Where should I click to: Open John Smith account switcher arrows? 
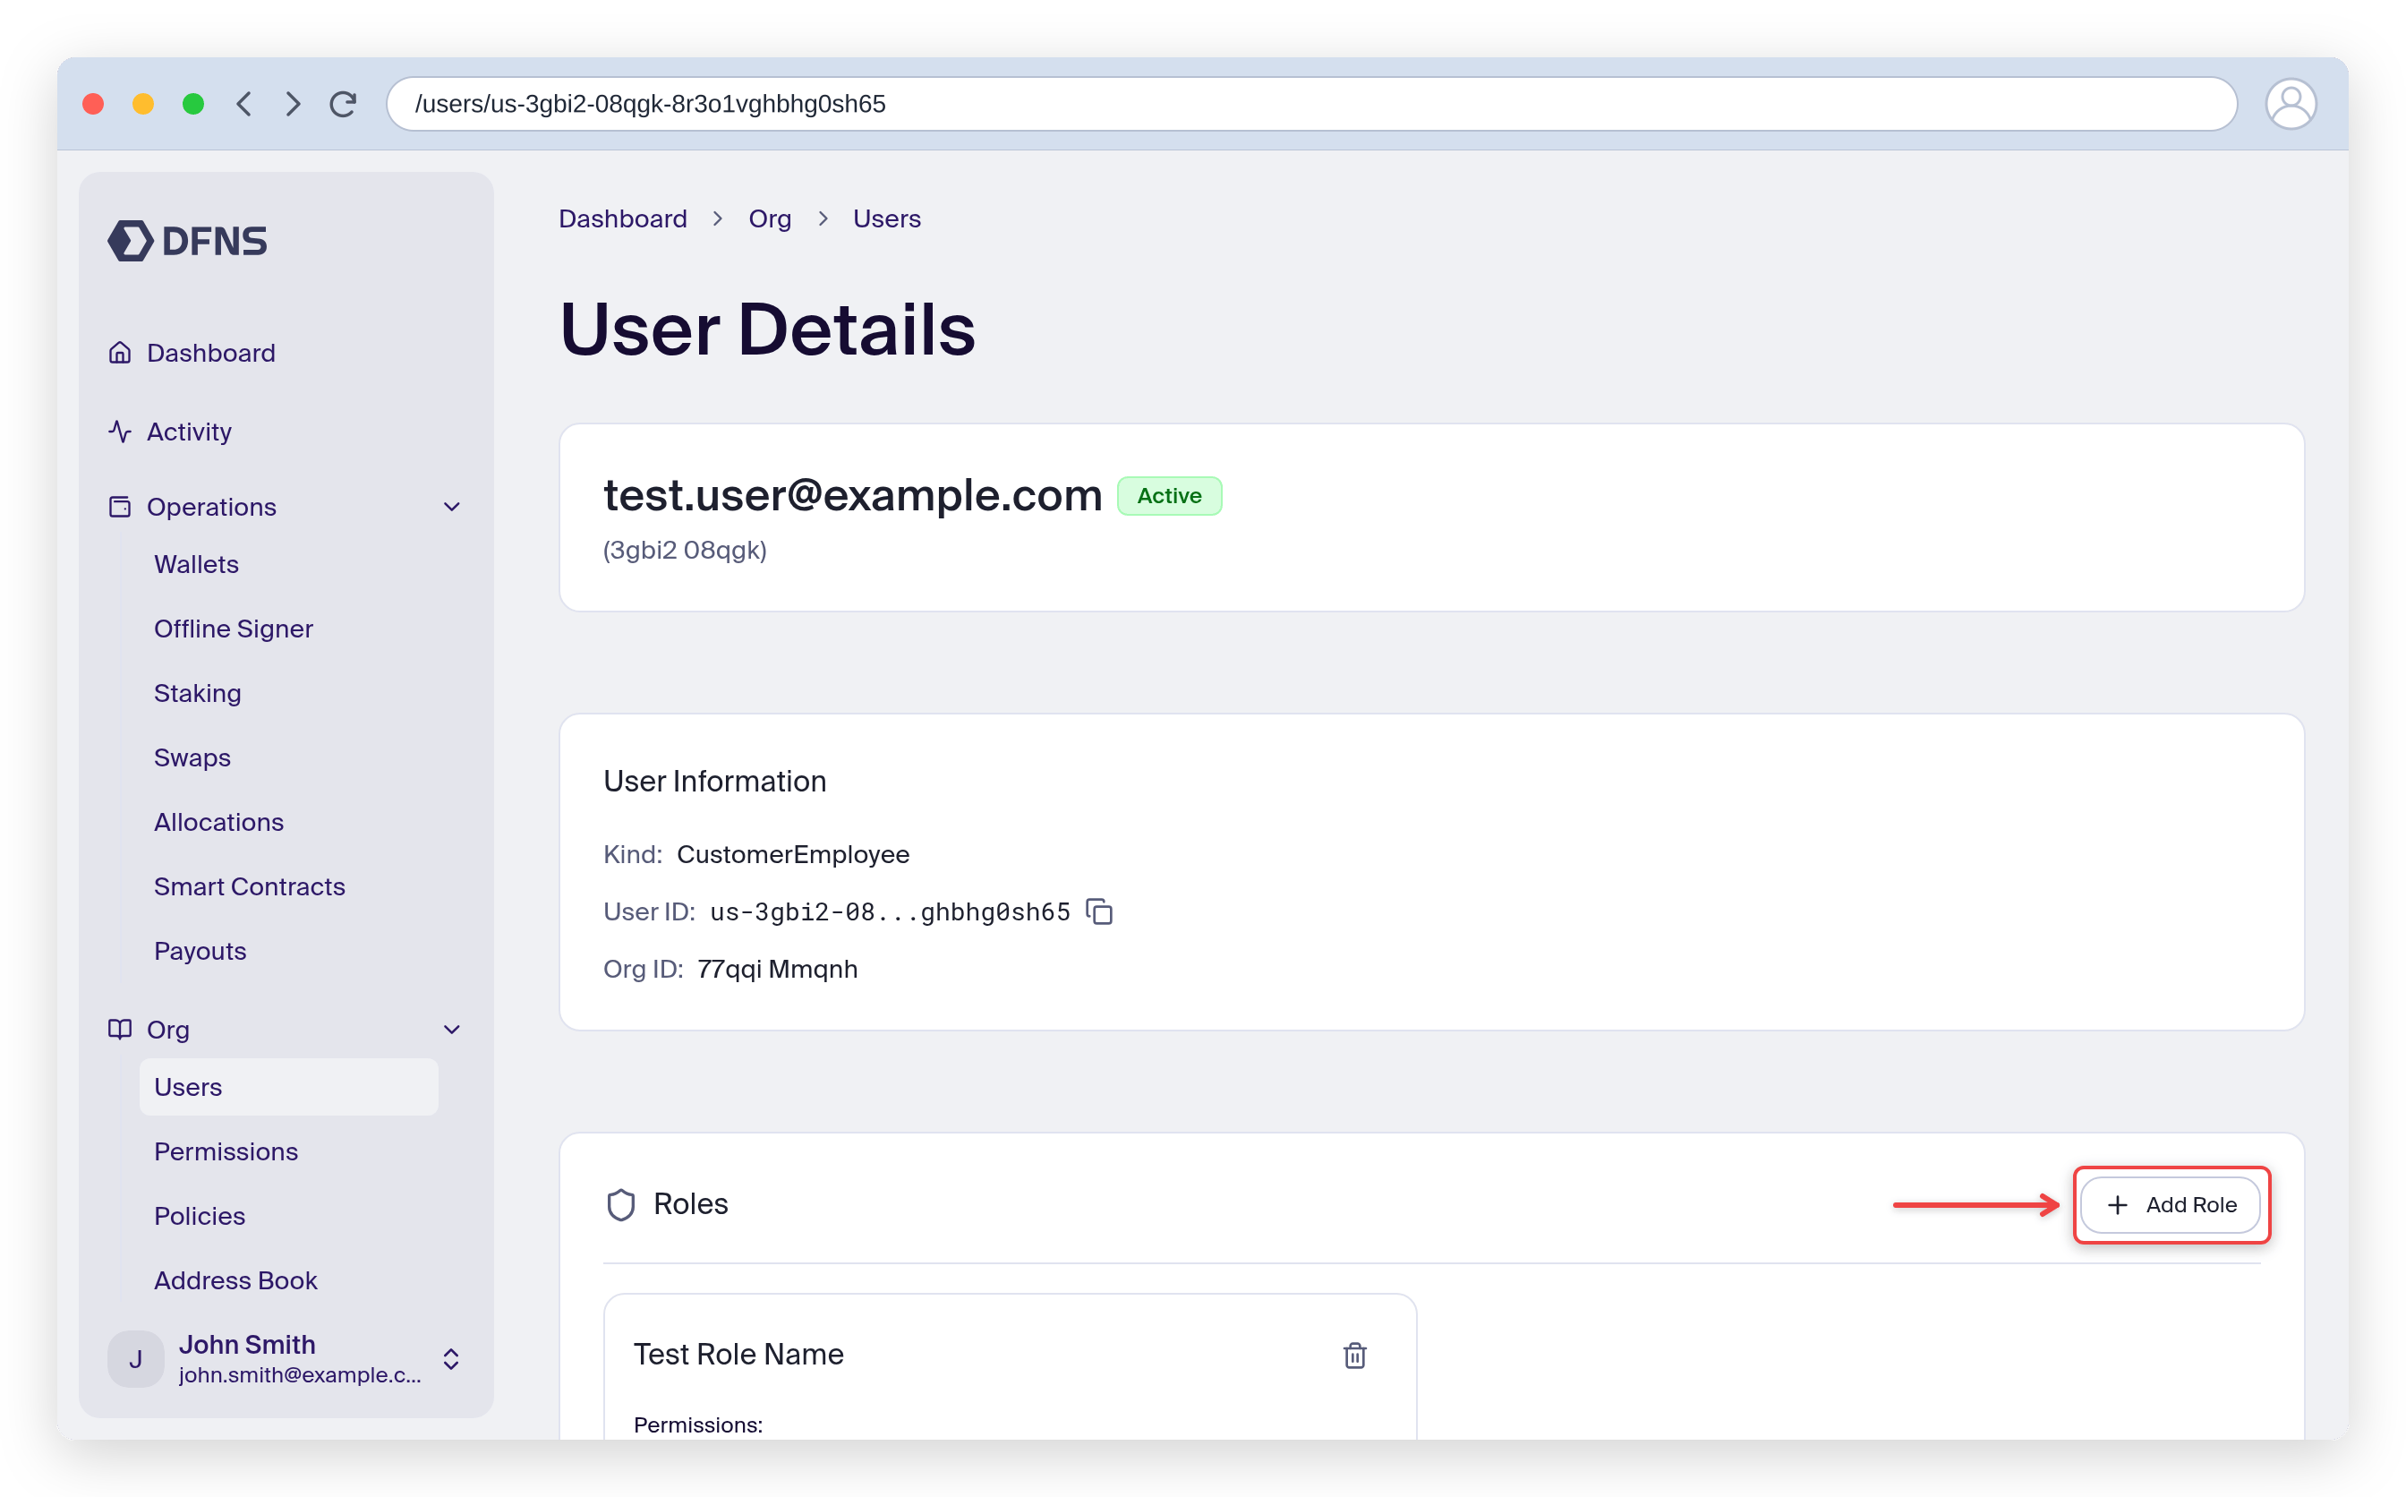point(451,1359)
